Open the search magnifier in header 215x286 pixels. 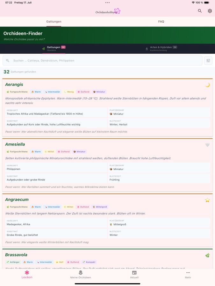200,11
